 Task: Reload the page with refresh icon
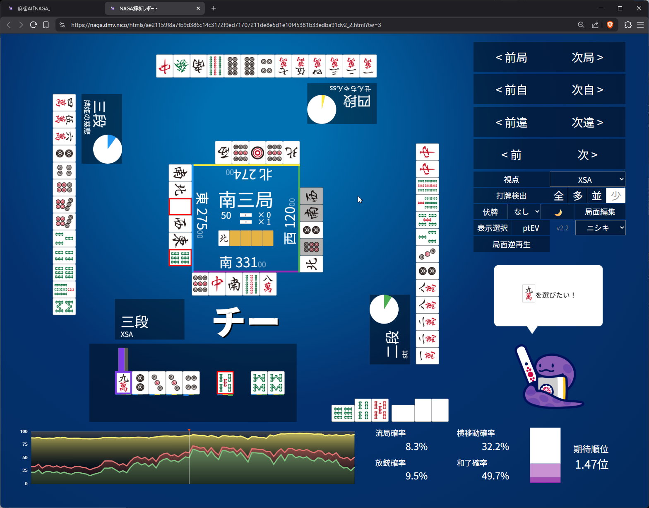point(34,25)
